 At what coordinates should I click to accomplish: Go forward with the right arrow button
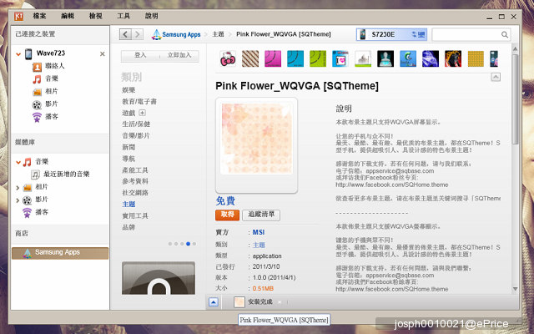click(x=137, y=34)
